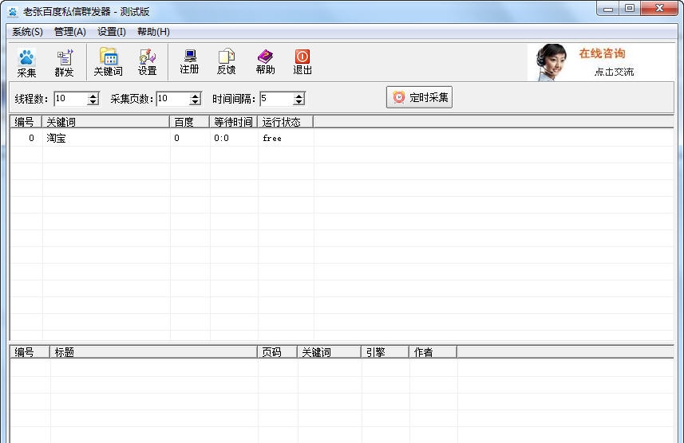Open the 关键词 (Keywords) manager icon

[x=108, y=62]
